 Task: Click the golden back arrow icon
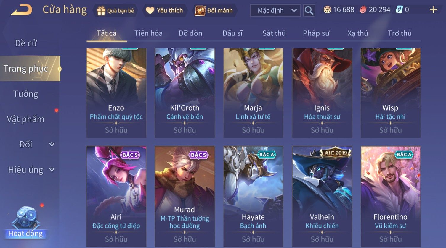coord(22,10)
